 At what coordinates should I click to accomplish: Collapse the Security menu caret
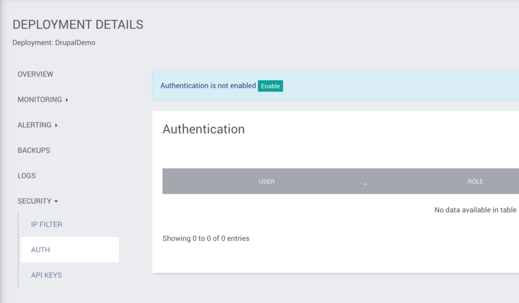56,201
